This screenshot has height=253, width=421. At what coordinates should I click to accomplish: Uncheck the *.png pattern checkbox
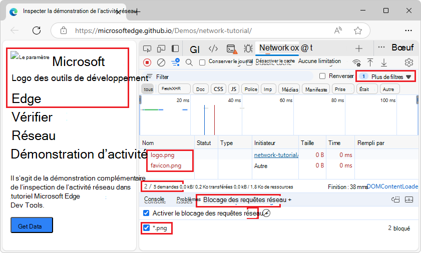click(146, 228)
